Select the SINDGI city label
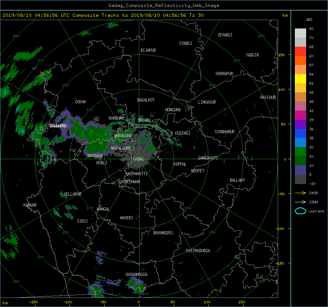The width and height of the screenshot is (328, 307). (186, 43)
